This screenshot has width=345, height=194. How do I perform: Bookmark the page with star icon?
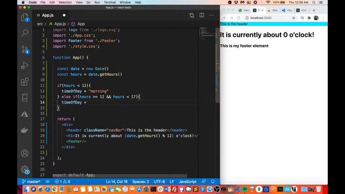pos(293,18)
